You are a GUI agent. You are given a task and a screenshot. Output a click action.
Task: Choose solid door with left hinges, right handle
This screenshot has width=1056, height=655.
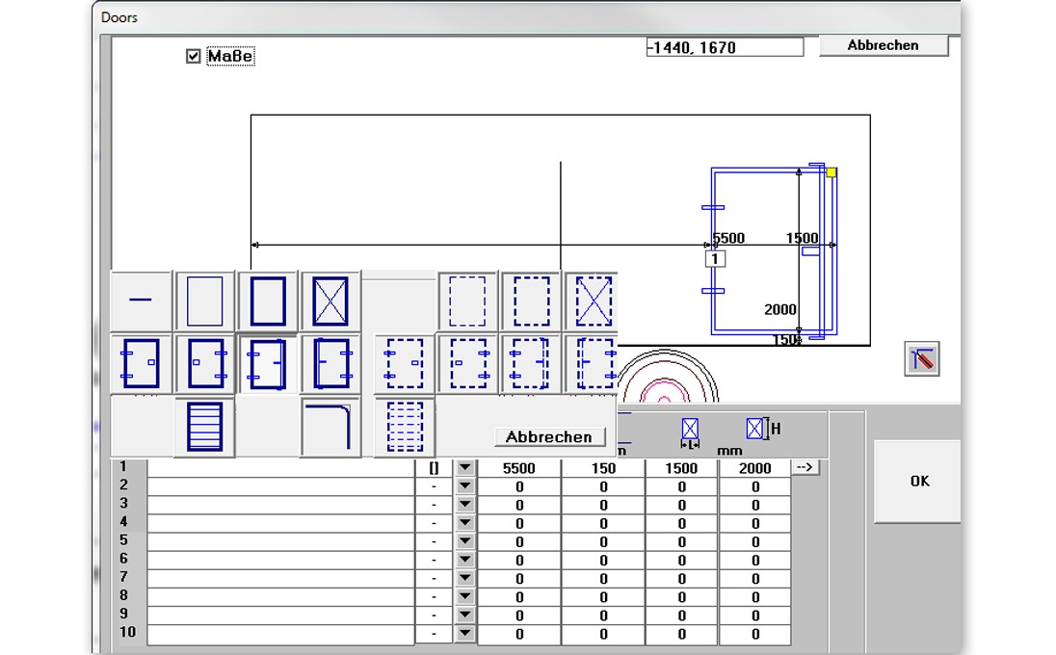click(x=141, y=363)
